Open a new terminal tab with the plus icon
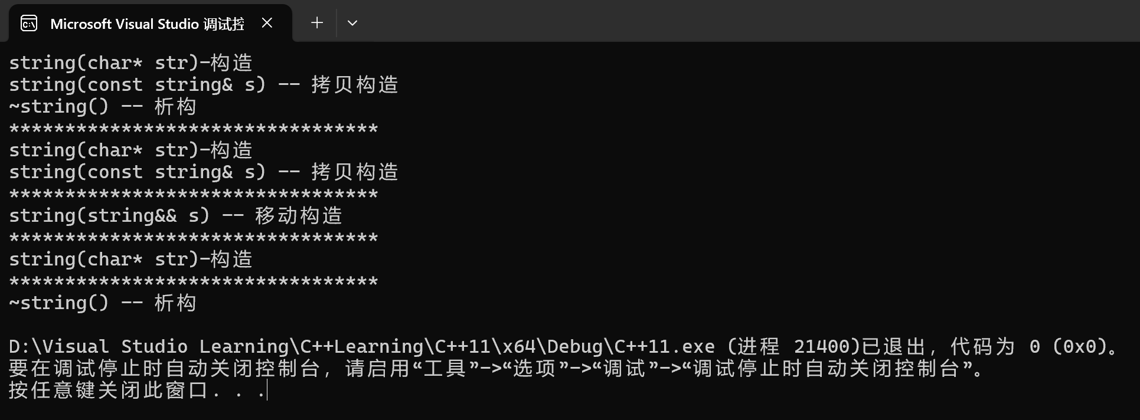 [x=316, y=23]
